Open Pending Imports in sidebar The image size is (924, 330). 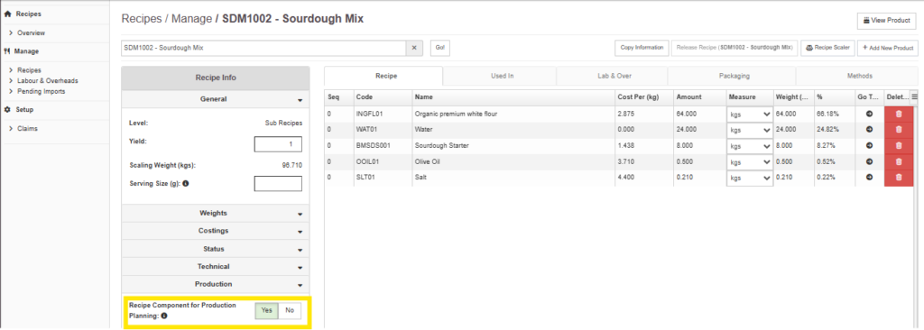coord(41,91)
